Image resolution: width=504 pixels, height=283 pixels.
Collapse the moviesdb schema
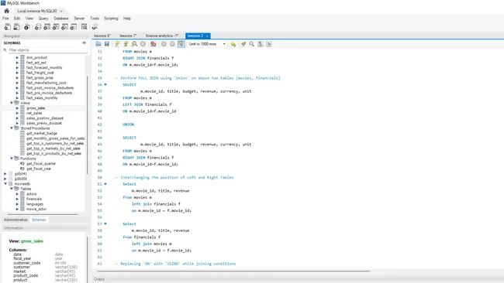5,184
